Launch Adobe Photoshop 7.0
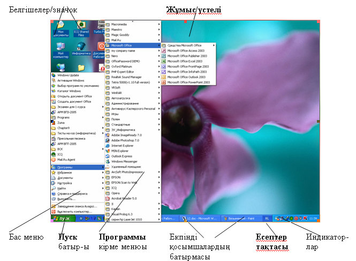 133,140
